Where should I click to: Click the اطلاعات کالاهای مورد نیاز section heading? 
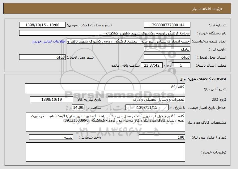203,79
